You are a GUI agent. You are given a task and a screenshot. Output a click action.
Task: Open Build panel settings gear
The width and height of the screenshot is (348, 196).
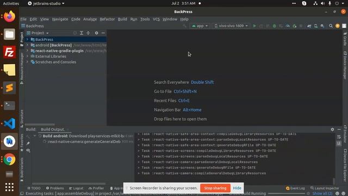click(x=332, y=130)
